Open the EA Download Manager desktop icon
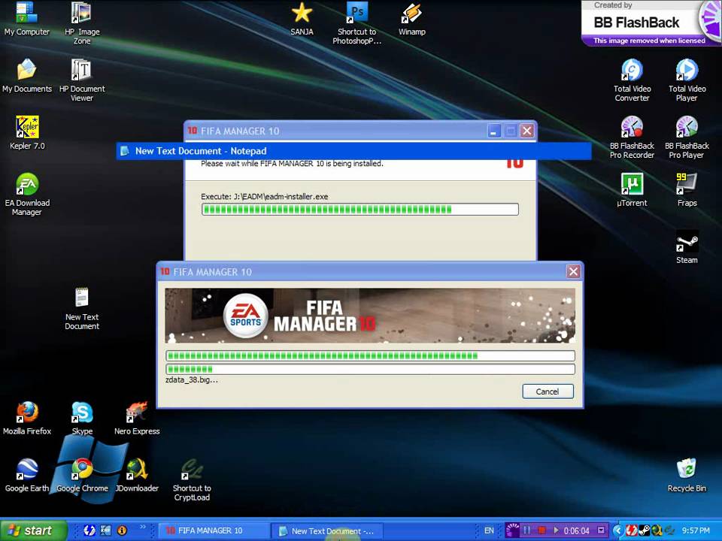722x541 pixels. click(x=27, y=185)
